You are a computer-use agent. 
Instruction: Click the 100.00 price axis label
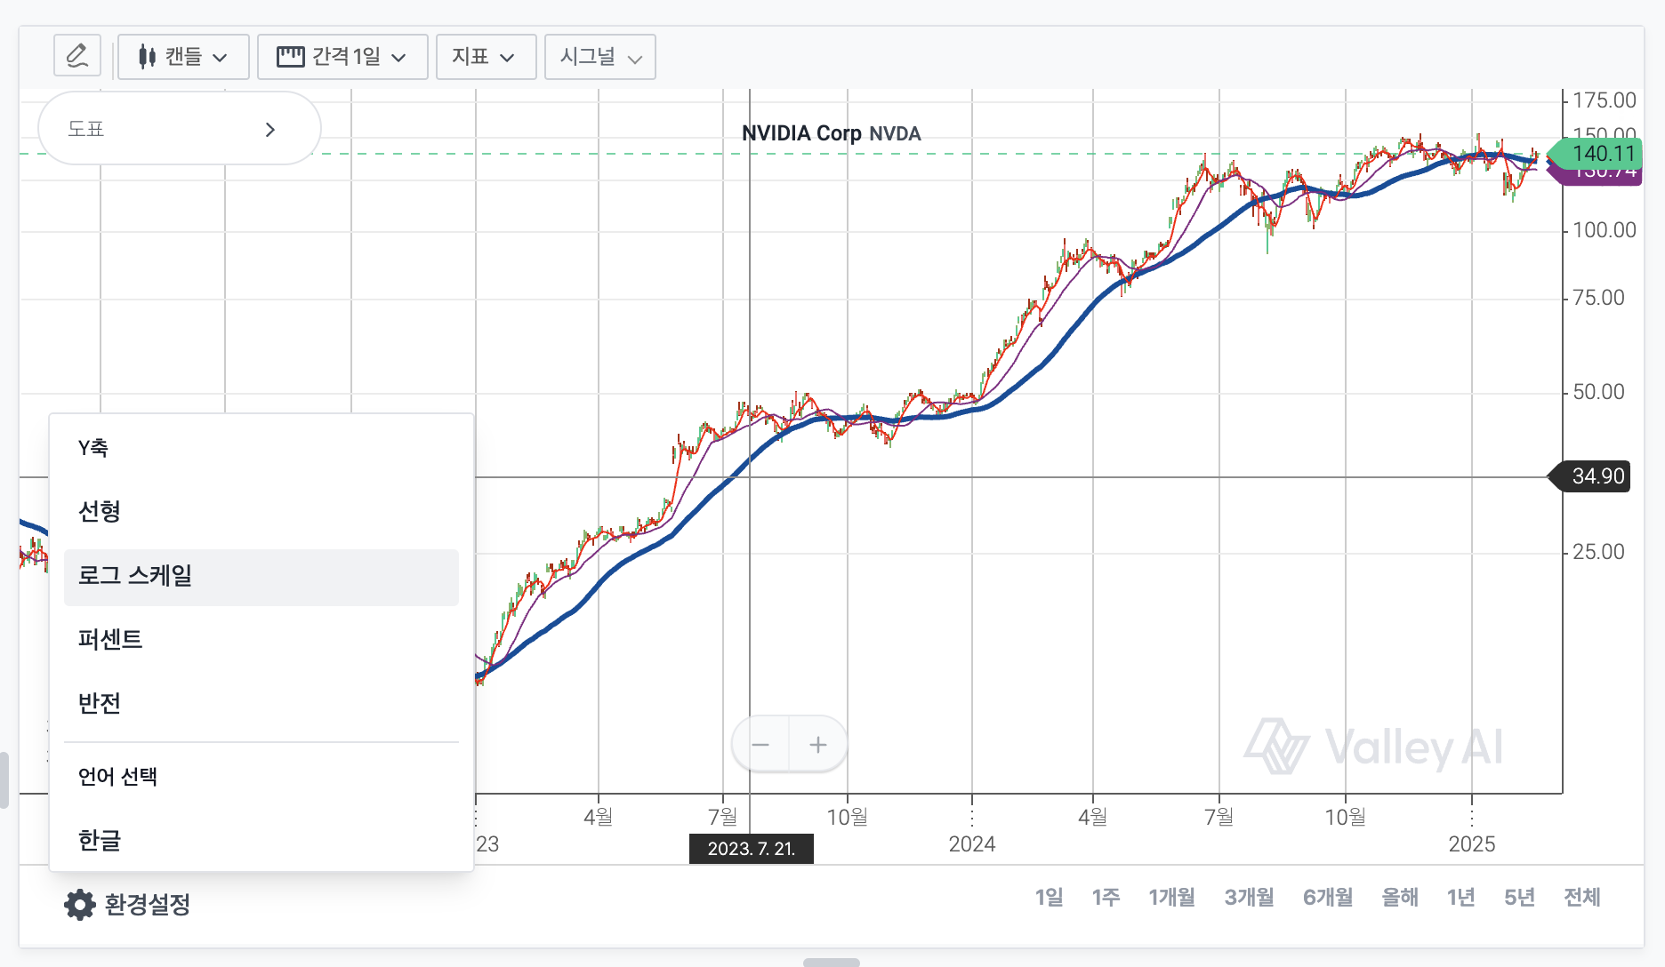[1605, 230]
